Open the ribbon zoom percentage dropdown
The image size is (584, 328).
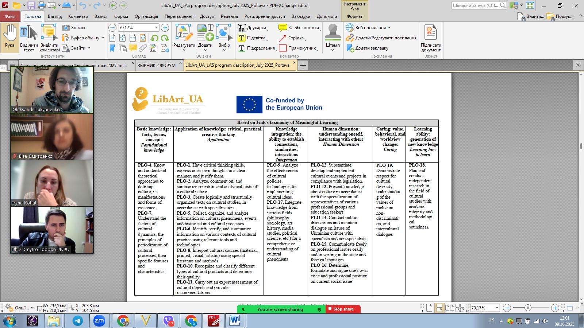coord(156,28)
